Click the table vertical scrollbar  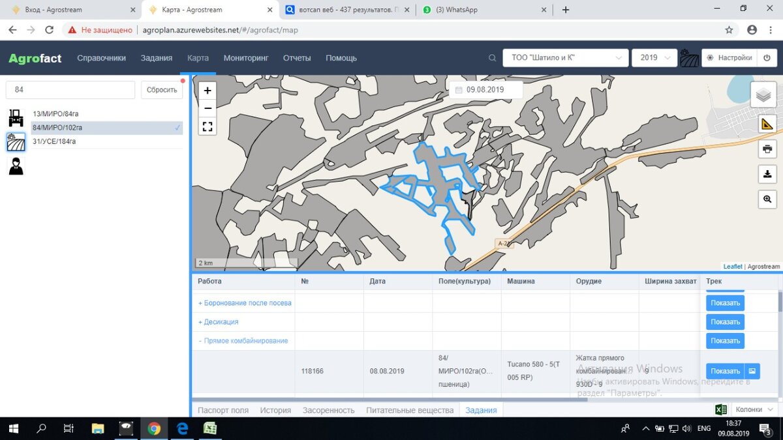tap(779, 302)
